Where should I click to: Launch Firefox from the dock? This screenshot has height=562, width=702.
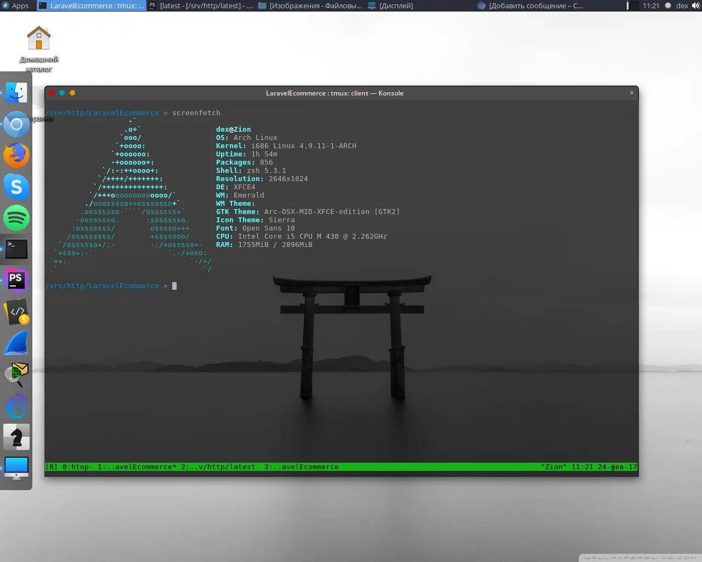[x=16, y=155]
